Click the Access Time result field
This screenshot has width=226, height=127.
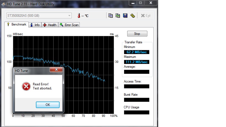137,86
